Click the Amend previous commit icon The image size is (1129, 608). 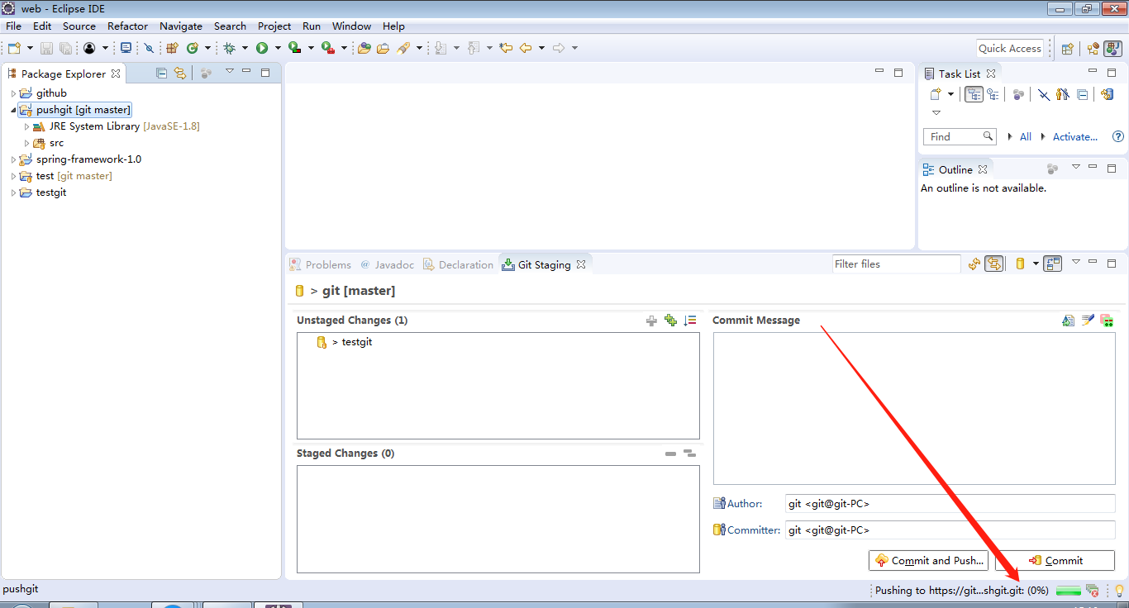[x=1068, y=321]
